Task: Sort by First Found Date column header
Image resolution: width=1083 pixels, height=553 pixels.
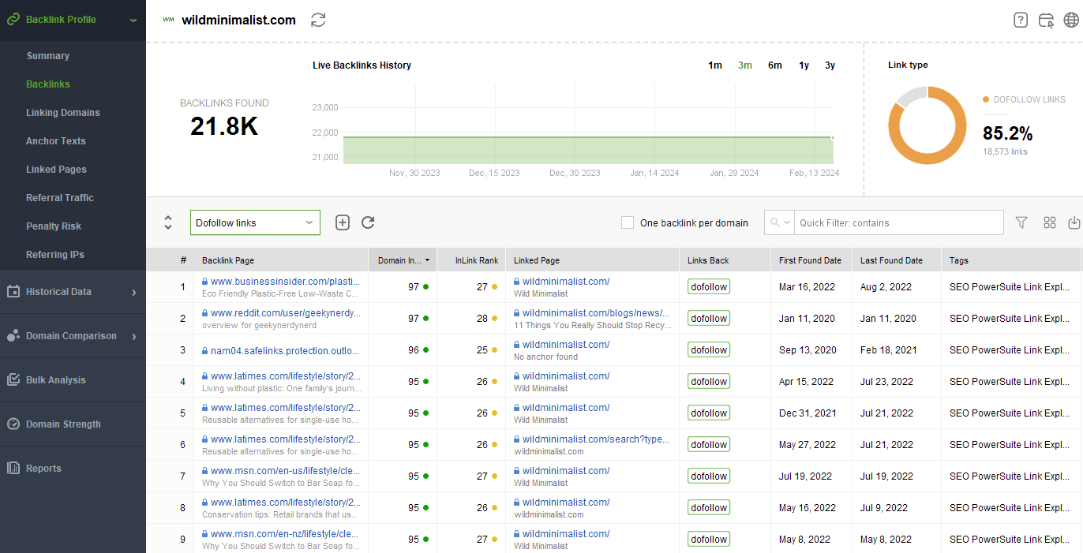Action: 810,260
